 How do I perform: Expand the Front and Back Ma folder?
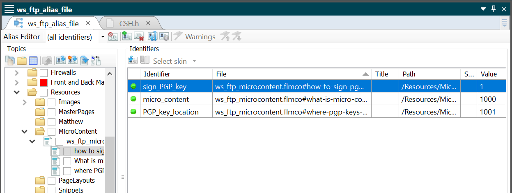point(17,83)
